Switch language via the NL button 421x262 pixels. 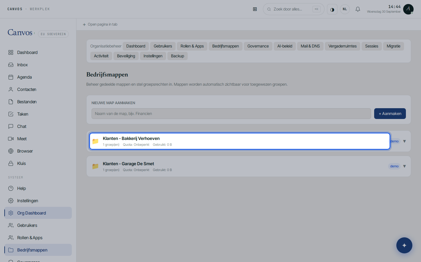(x=345, y=9)
